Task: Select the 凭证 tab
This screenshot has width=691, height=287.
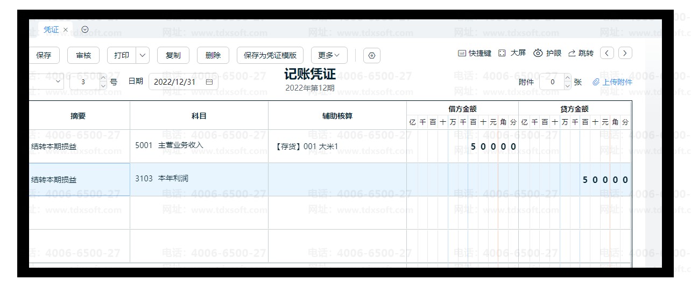Action: tap(51, 30)
